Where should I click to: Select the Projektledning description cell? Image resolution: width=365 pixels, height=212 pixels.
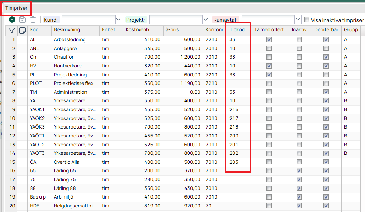point(74,75)
